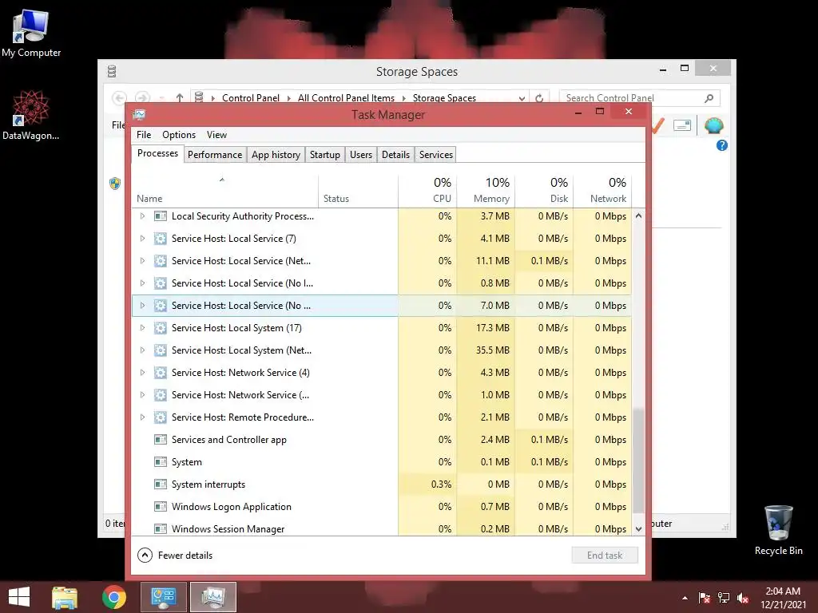This screenshot has width=818, height=613.
Task: Select Windows Session Manager process
Action: click(381, 528)
